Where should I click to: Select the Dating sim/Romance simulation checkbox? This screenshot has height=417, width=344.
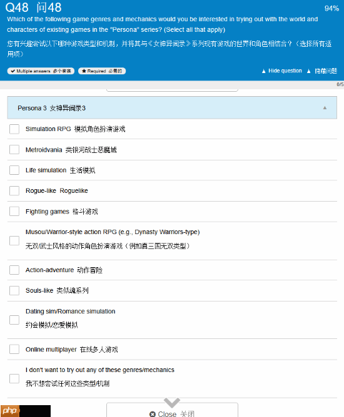[x=14, y=320]
